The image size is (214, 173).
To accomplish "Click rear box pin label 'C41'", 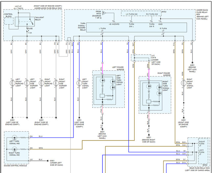I will [184, 154].
